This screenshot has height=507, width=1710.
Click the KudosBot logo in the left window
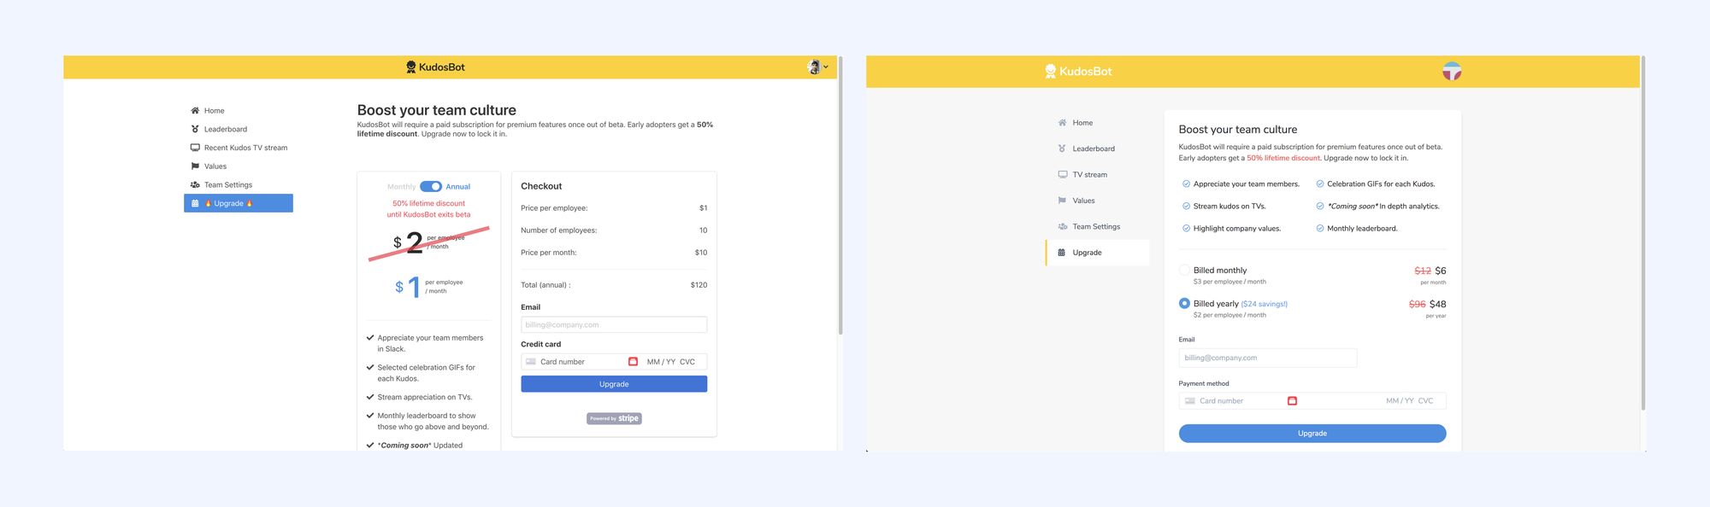pos(435,67)
